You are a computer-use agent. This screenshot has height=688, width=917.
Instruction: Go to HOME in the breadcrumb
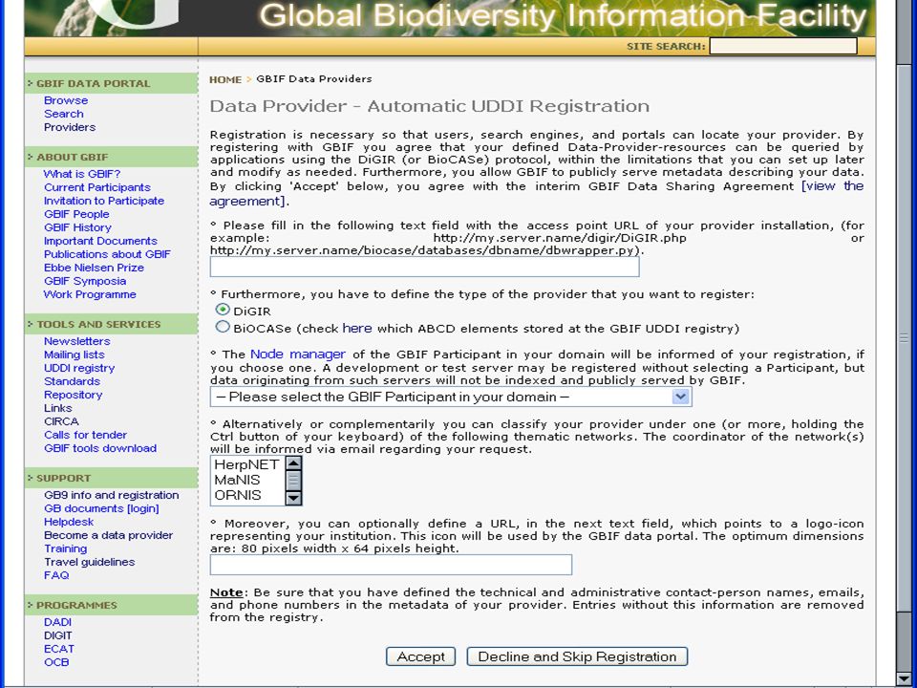tap(225, 79)
